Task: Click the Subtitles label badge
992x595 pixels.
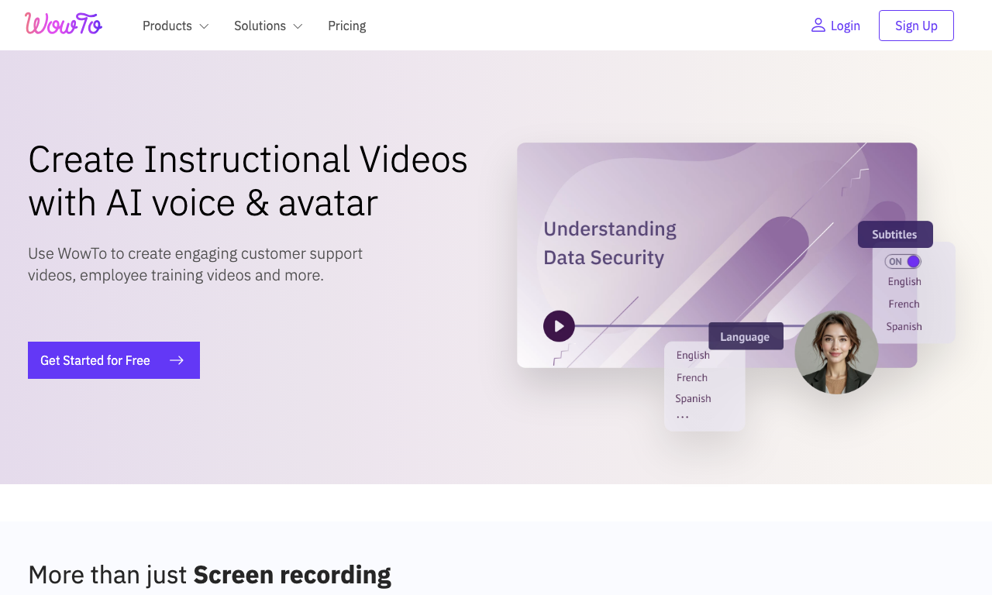Action: 895,234
